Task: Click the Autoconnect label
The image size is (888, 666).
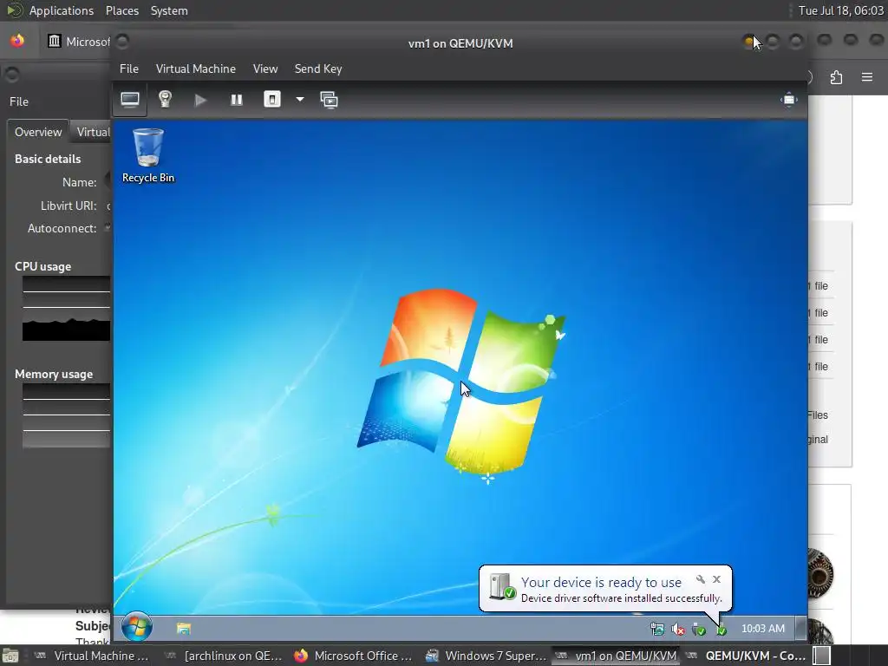Action: pos(62,228)
